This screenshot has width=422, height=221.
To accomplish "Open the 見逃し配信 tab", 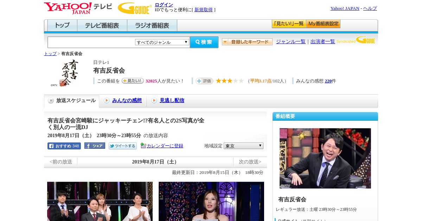I will (172, 100).
